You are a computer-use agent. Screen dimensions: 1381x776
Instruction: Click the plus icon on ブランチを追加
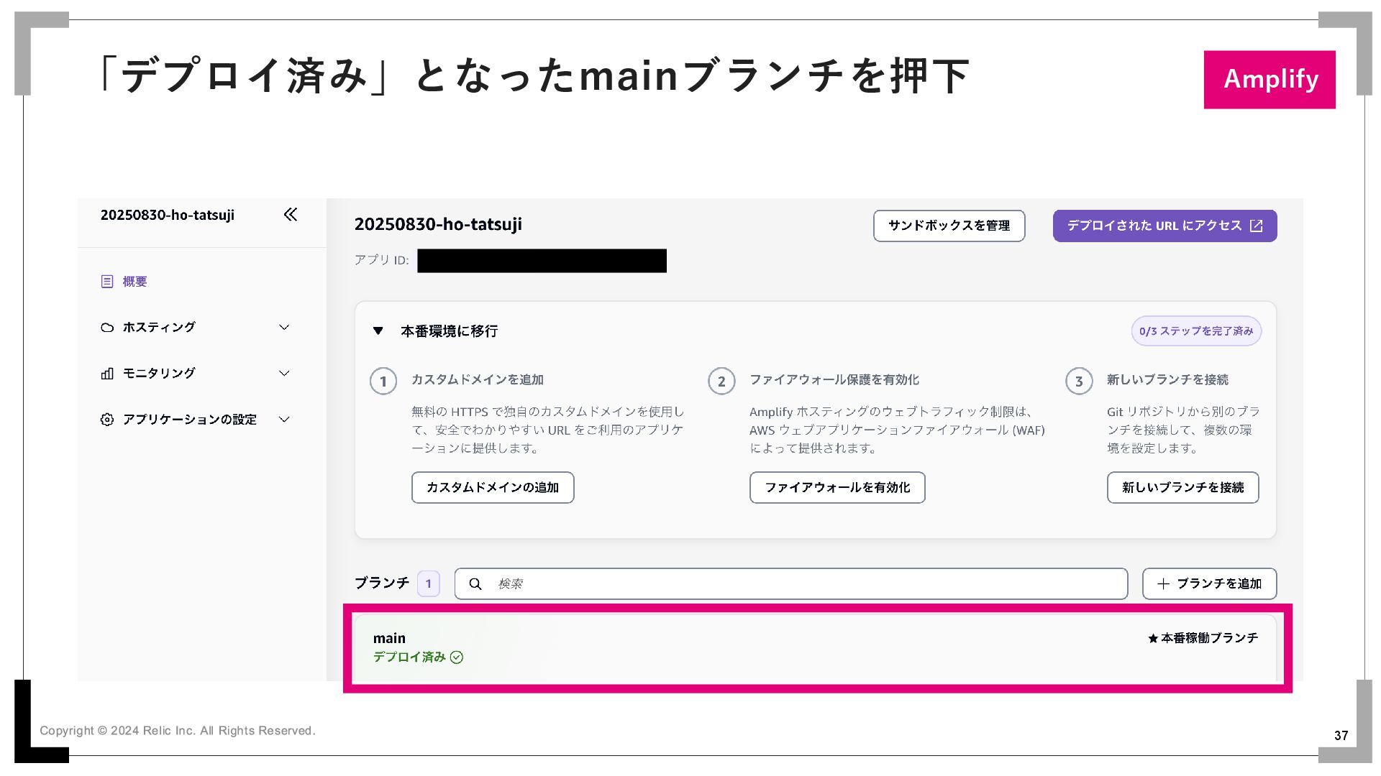(1163, 584)
